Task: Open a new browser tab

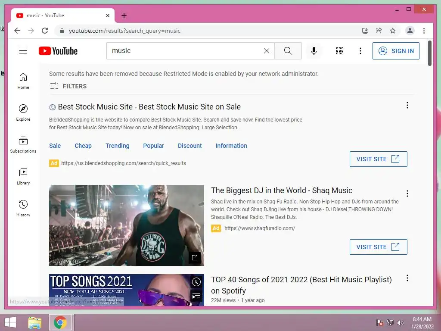Action: pos(124,16)
